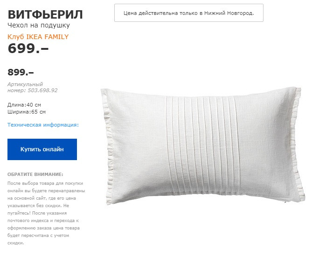Click the discount note paragraph text

click(46, 213)
